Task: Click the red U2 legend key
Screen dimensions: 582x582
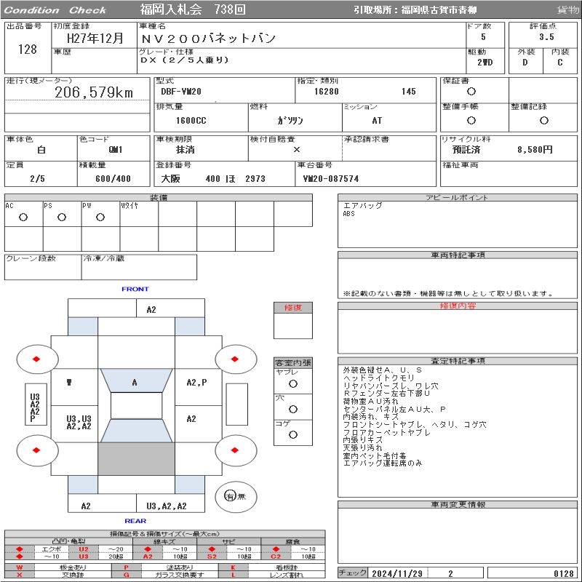Action: pyautogui.click(x=84, y=549)
